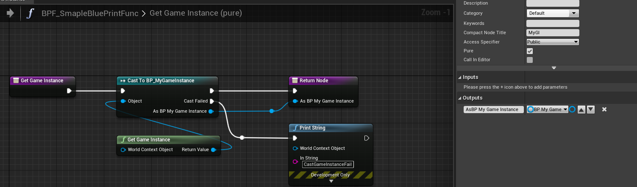Open the Category dropdown set to Default
The width and height of the screenshot is (637, 187).
click(553, 13)
